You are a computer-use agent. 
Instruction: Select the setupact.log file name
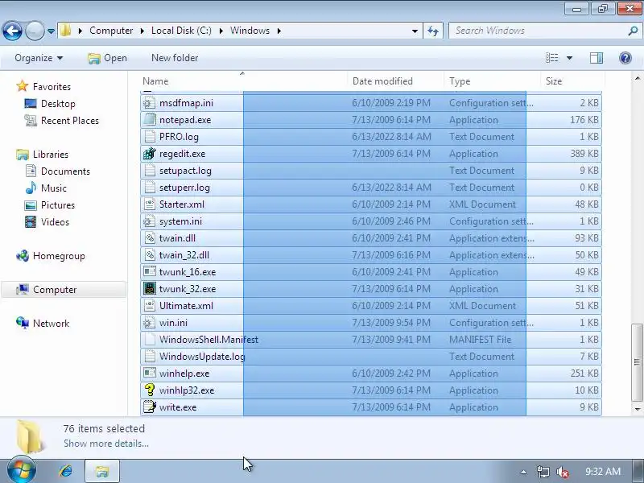tap(185, 171)
